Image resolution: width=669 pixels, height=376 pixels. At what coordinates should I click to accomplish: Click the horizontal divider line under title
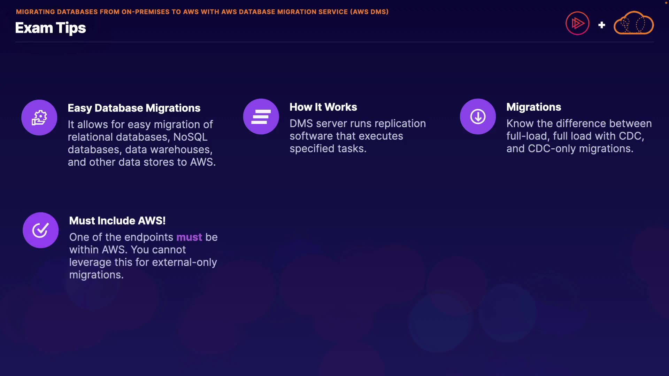[334, 42]
